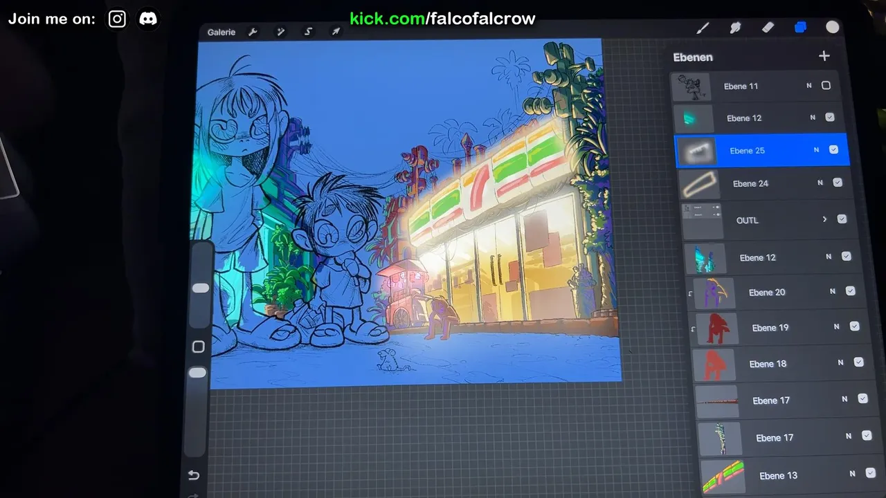Select the Ebene 25 layer name
This screenshot has height=498, width=886.
[747, 151]
